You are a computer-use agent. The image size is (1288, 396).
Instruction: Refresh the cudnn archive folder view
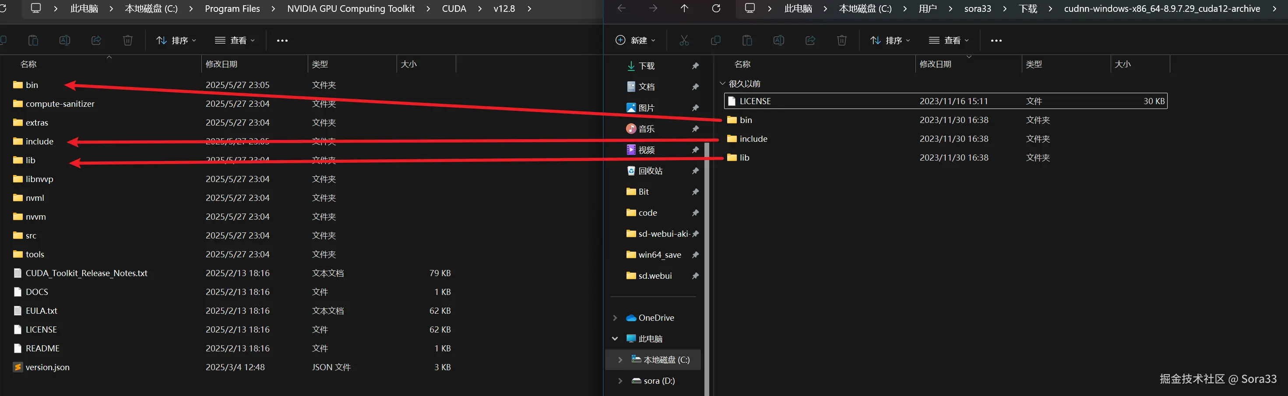click(x=716, y=8)
